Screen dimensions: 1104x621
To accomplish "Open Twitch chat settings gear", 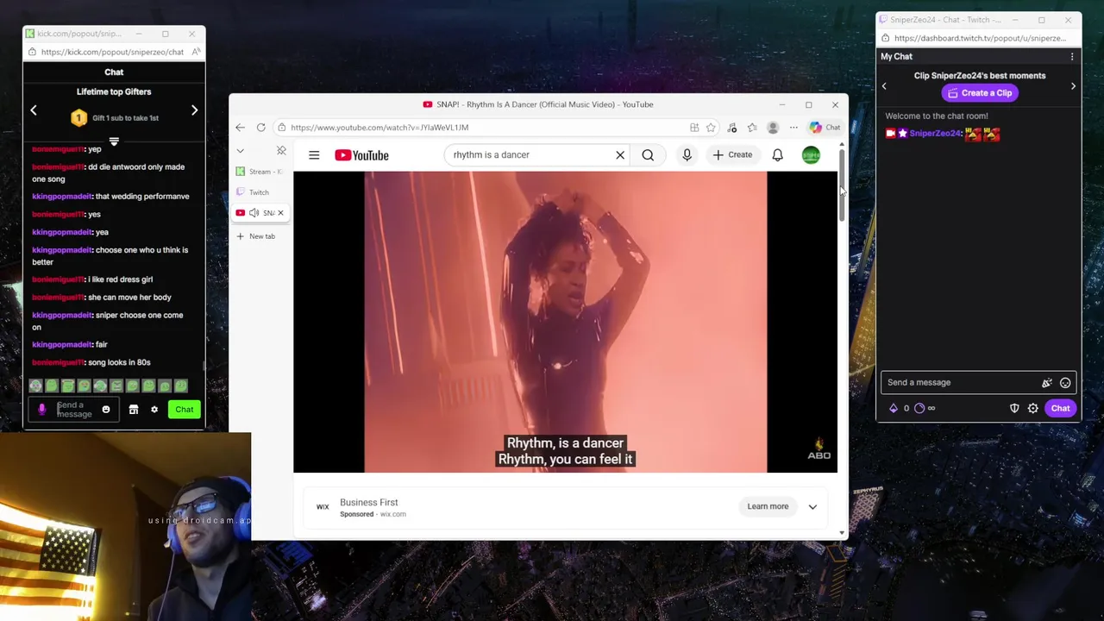I will [x=1032, y=409].
